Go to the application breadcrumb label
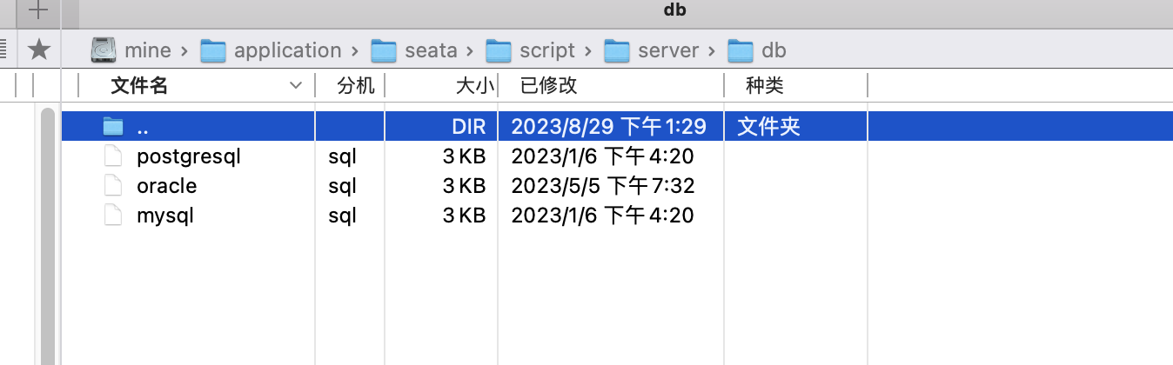1173x365 pixels. 288,50
